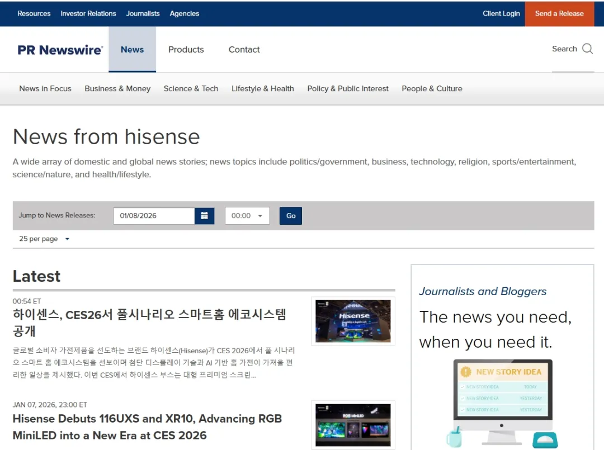The width and height of the screenshot is (604, 450).
Task: Click the search magnifier icon
Action: pyautogui.click(x=587, y=49)
